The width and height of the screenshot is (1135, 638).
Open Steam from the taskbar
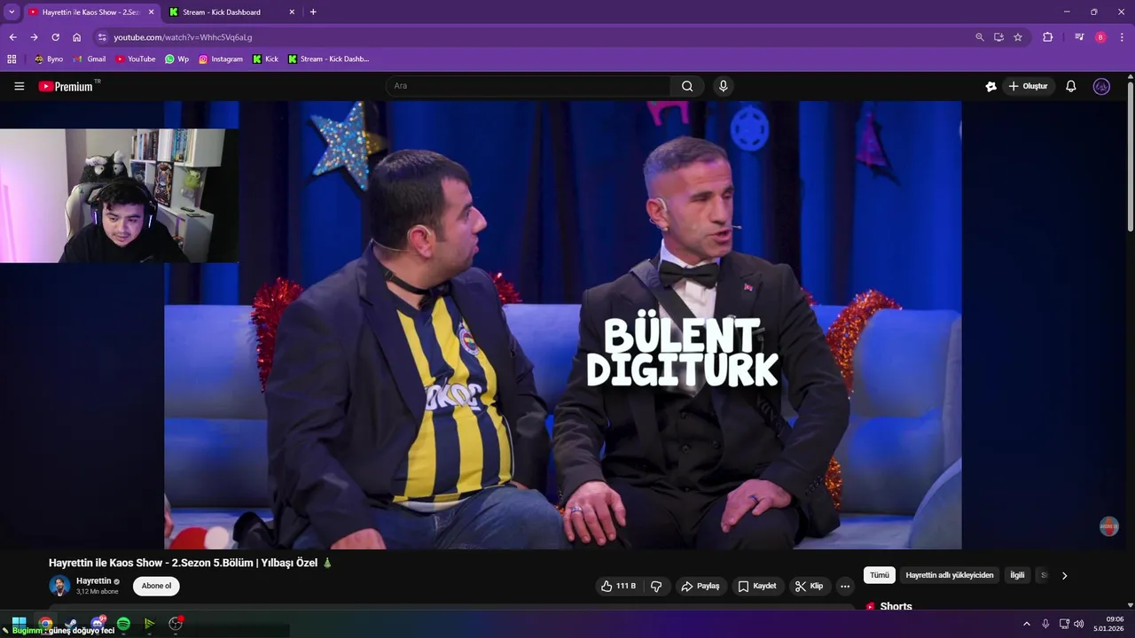point(72,624)
